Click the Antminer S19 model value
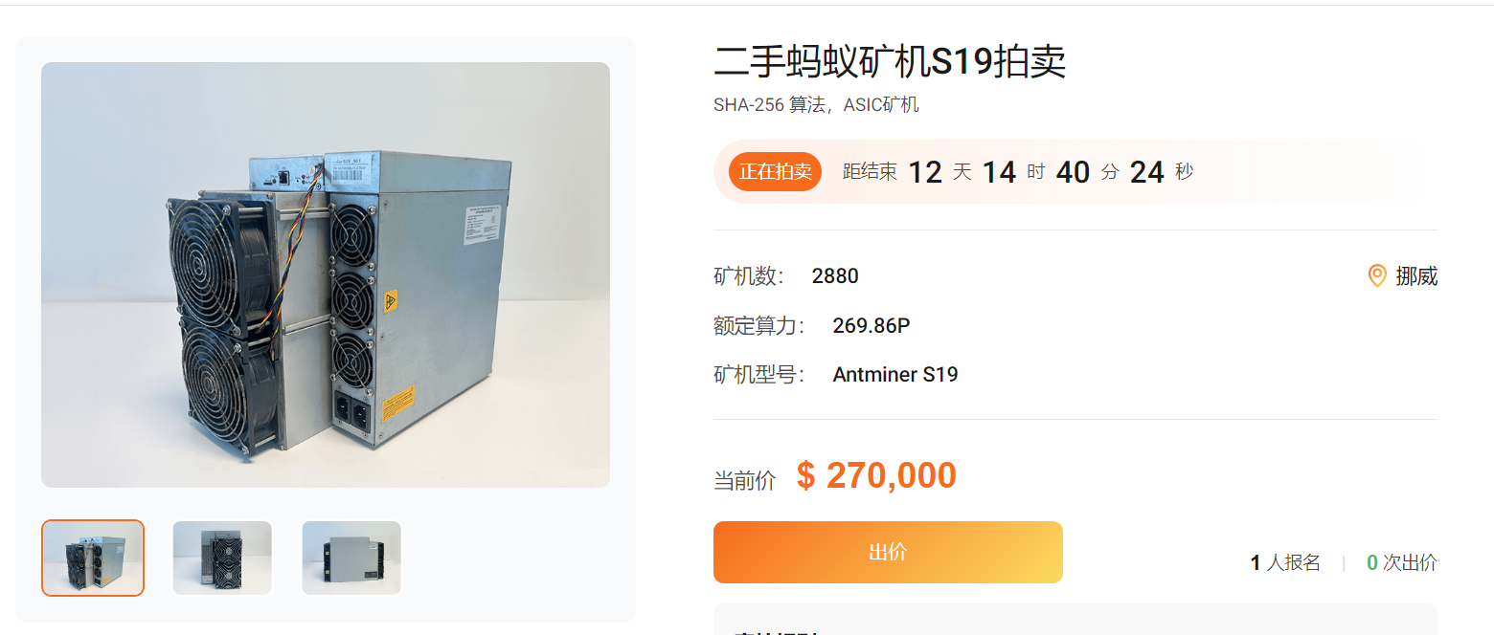Viewport: 1494px width, 635px height. pos(895,375)
